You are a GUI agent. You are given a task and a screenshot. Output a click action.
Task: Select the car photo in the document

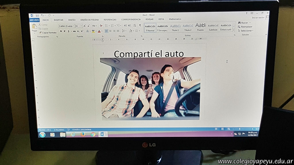[x=150, y=89]
